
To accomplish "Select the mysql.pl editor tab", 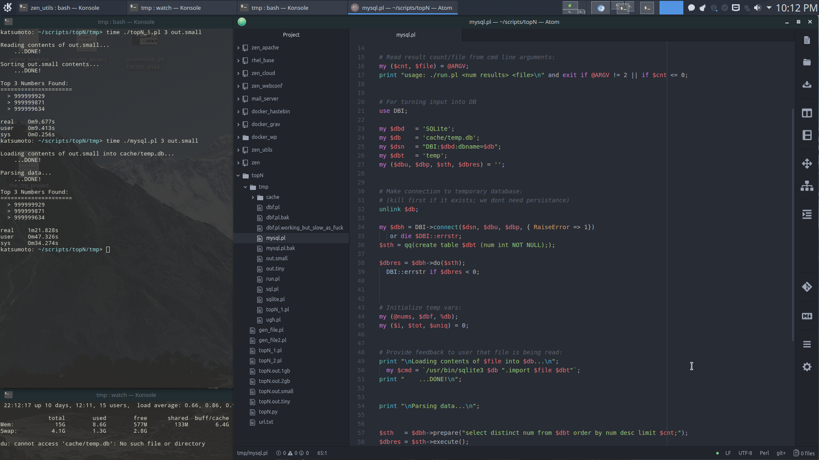I will tap(406, 35).
